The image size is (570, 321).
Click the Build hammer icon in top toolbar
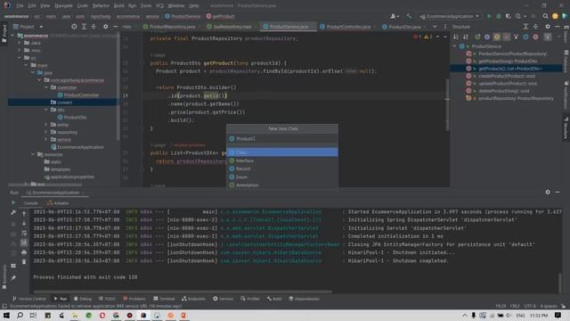[409, 16]
